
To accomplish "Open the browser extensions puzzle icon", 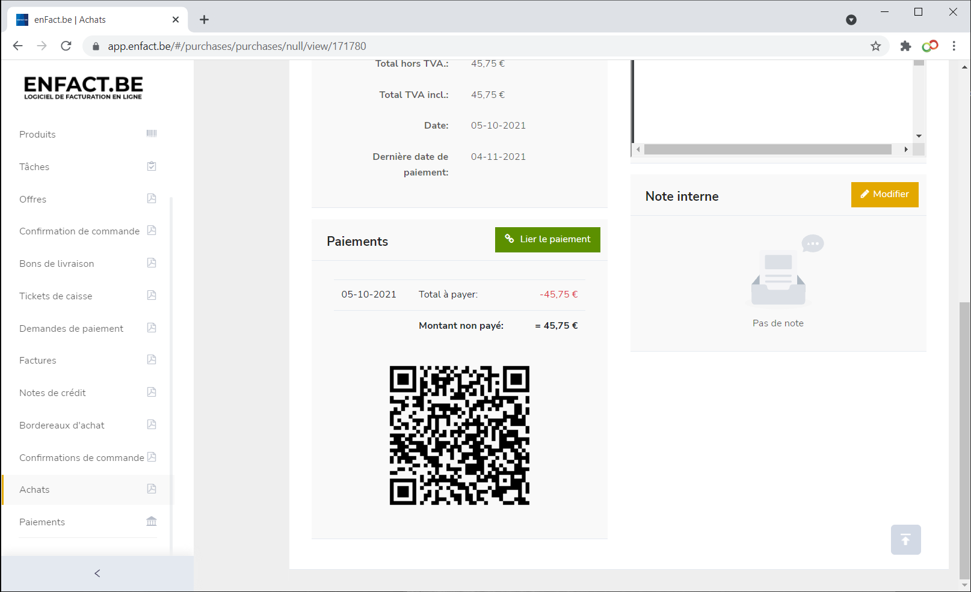I will tap(905, 46).
